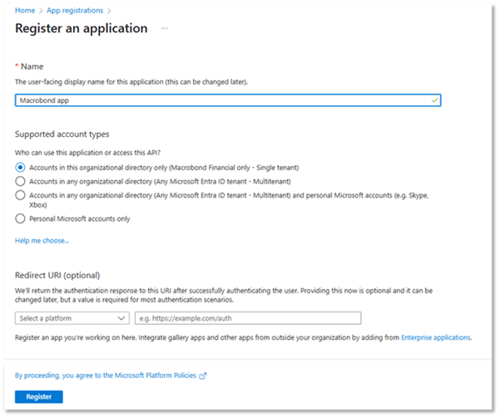
Task: Click the Redirect URI text field
Action: pos(248,318)
